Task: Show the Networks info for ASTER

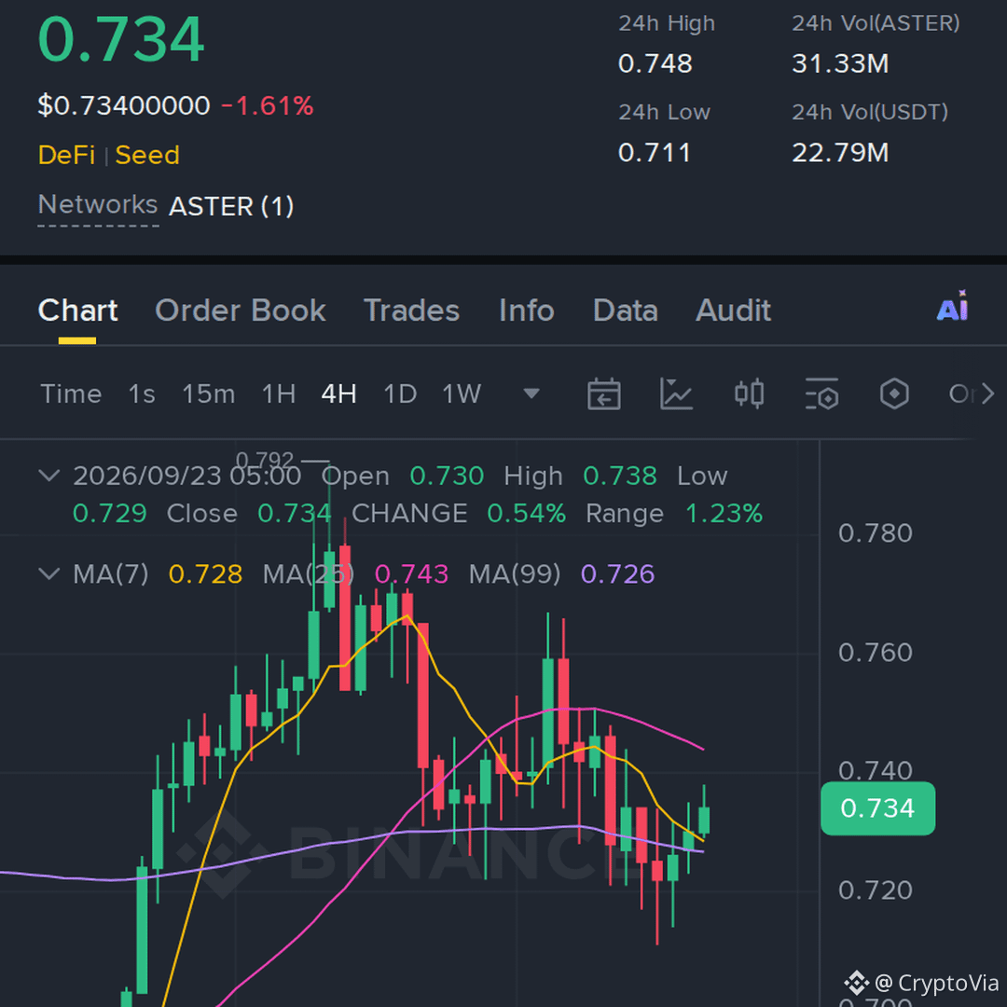Action: click(98, 205)
